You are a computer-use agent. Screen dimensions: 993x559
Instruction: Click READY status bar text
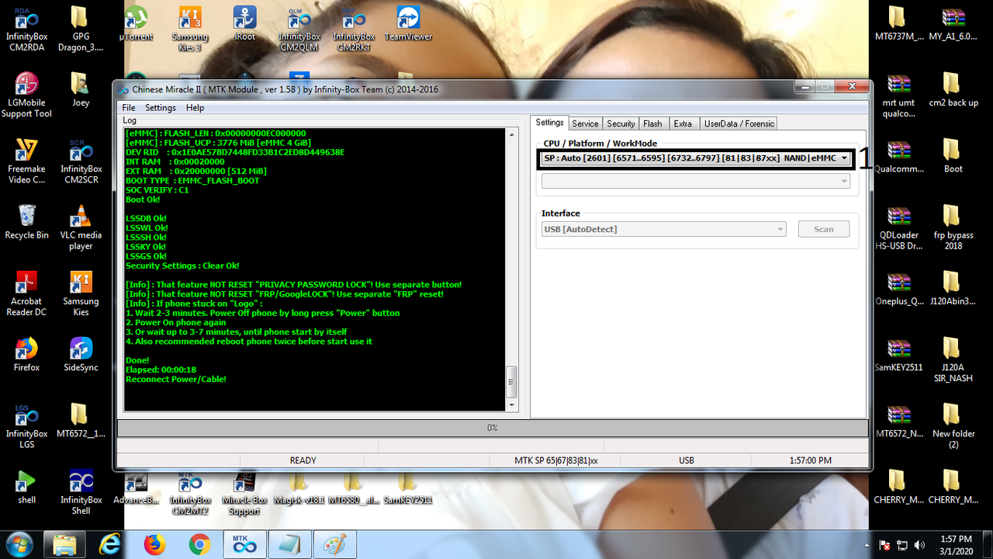click(x=303, y=460)
